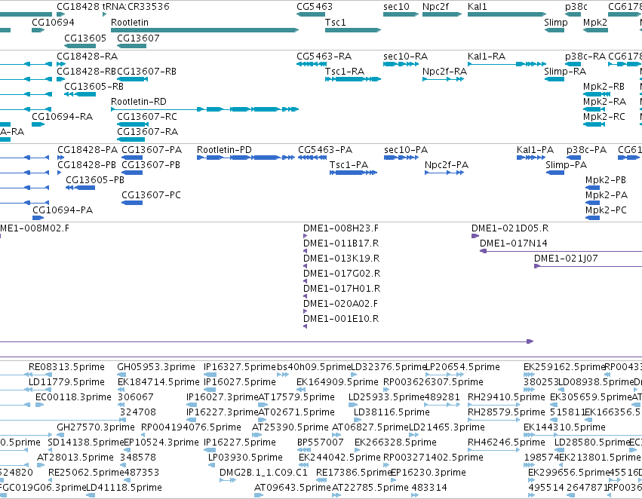Click the CG13605-RB transcript label
This screenshot has height=499, width=642.
(x=94, y=86)
